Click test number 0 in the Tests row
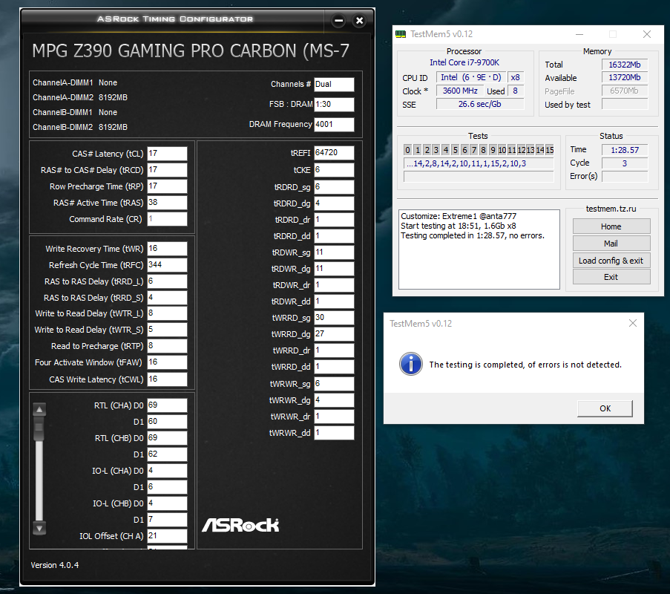 407,150
